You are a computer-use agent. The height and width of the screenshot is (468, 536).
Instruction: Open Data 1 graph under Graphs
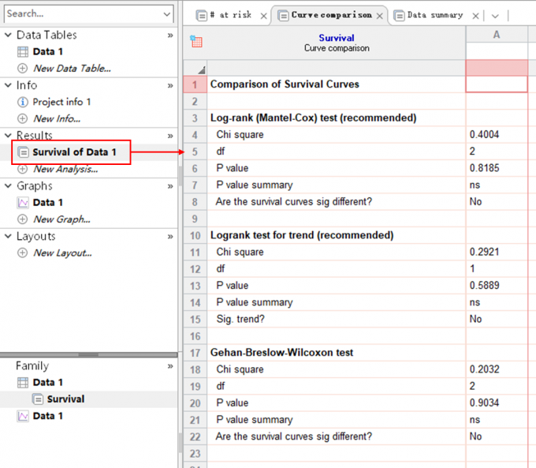tap(48, 203)
